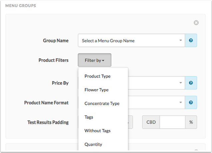Select Flower Type from filter menu
This screenshot has height=153, width=212.
(x=96, y=90)
